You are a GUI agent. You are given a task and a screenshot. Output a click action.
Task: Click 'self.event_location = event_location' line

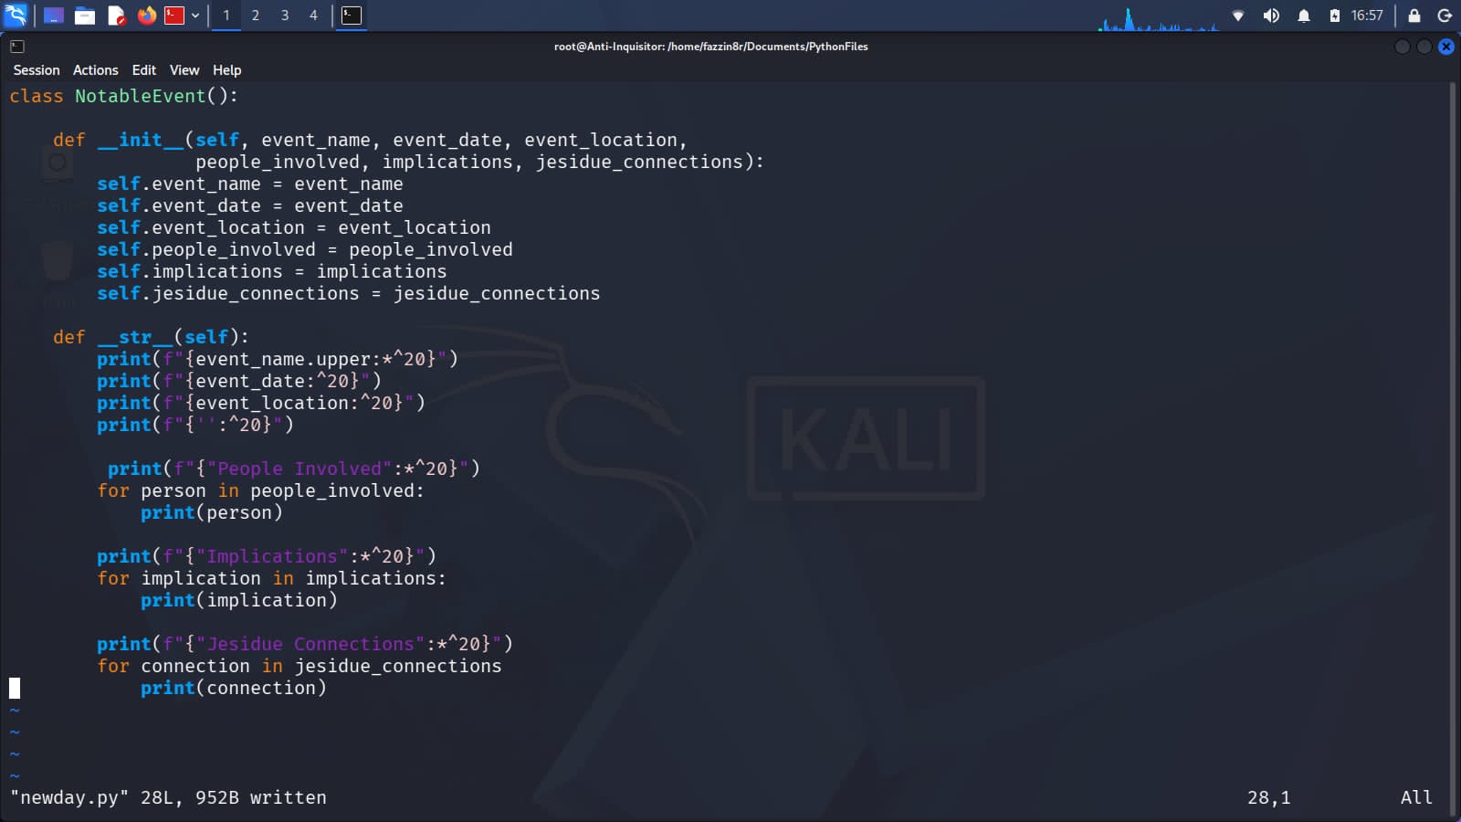(294, 227)
